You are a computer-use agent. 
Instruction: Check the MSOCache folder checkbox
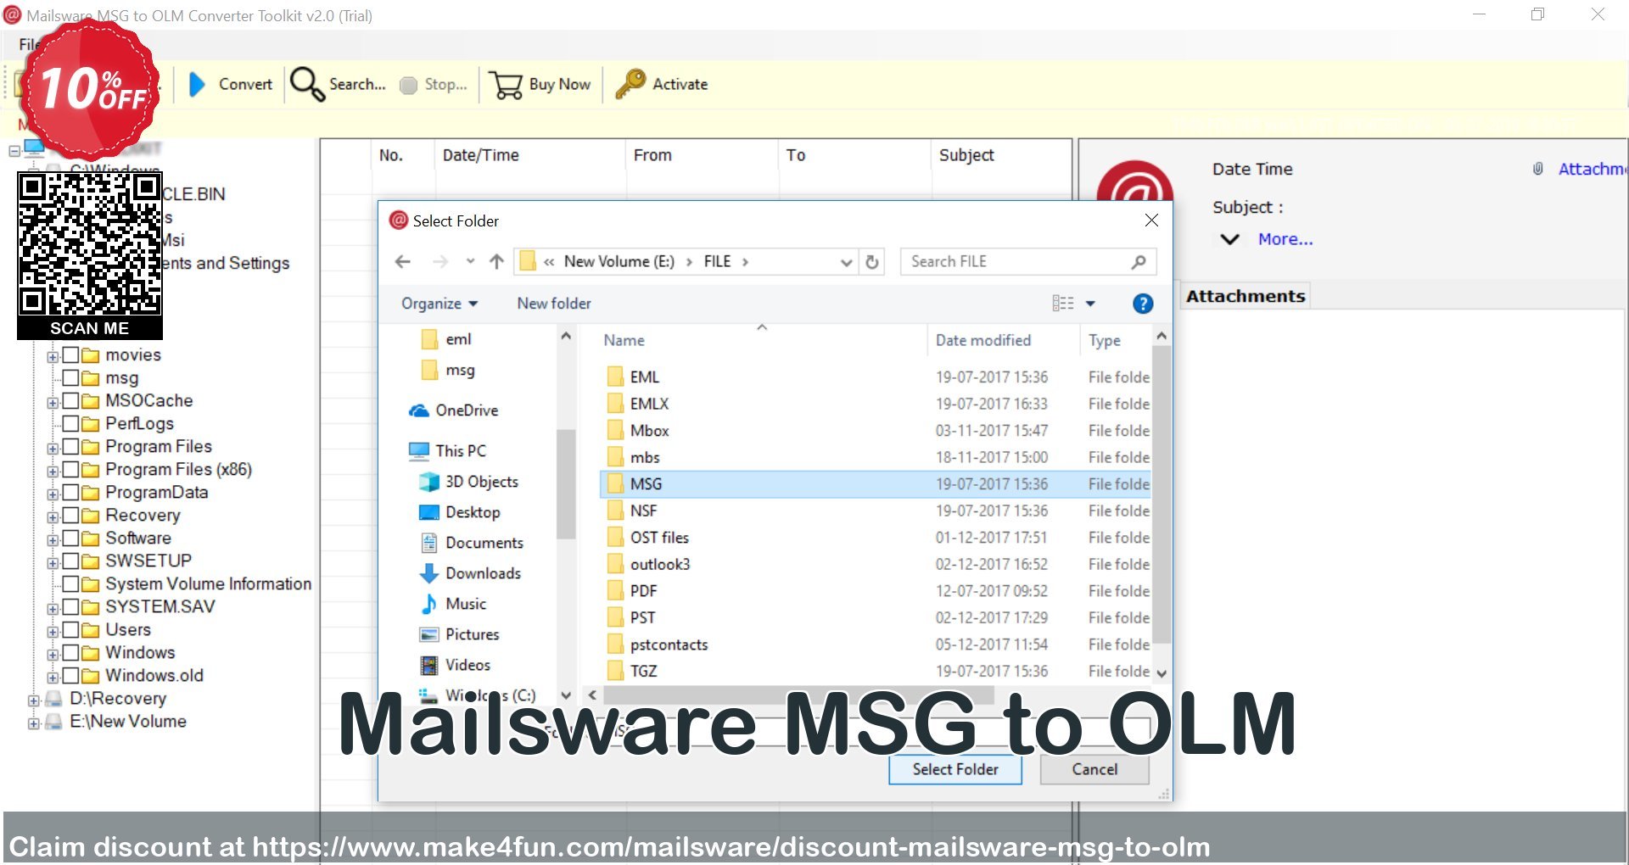pos(71,400)
